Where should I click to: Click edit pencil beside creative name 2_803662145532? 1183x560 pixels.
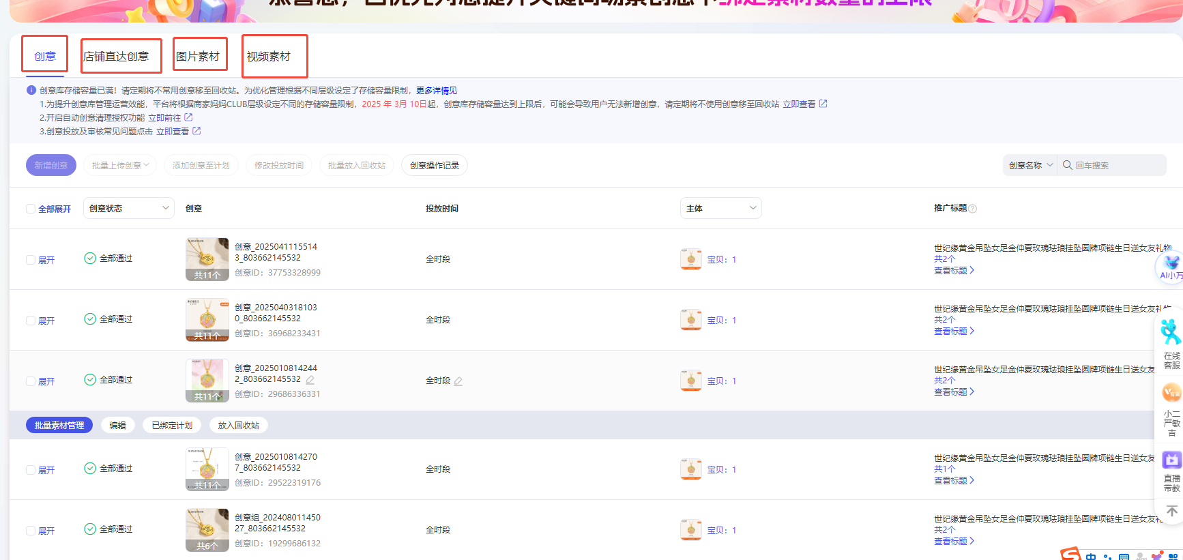point(310,380)
